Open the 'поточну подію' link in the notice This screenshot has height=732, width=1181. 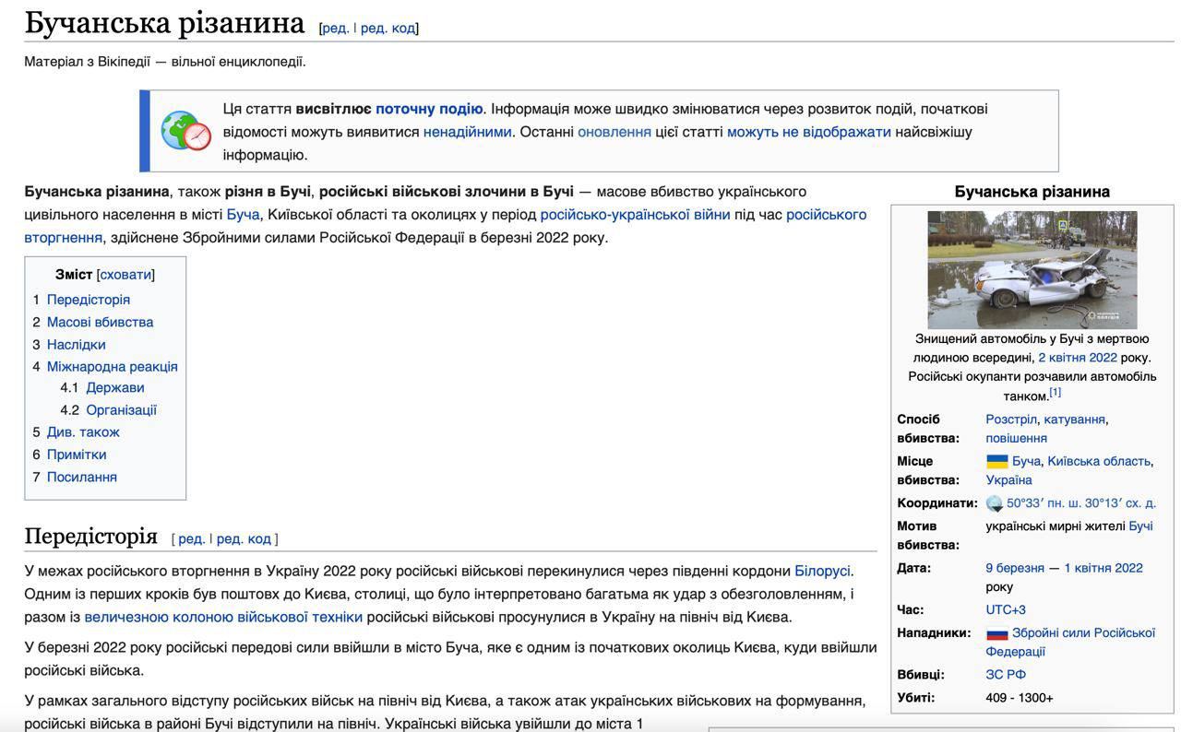pos(429,109)
